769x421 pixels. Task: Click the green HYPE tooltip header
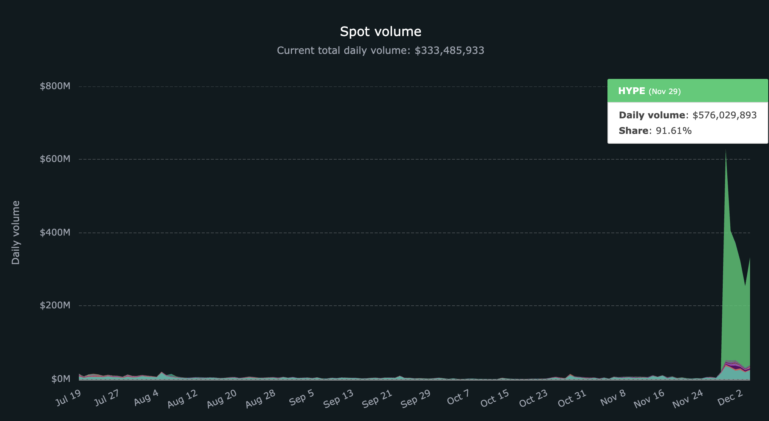687,91
